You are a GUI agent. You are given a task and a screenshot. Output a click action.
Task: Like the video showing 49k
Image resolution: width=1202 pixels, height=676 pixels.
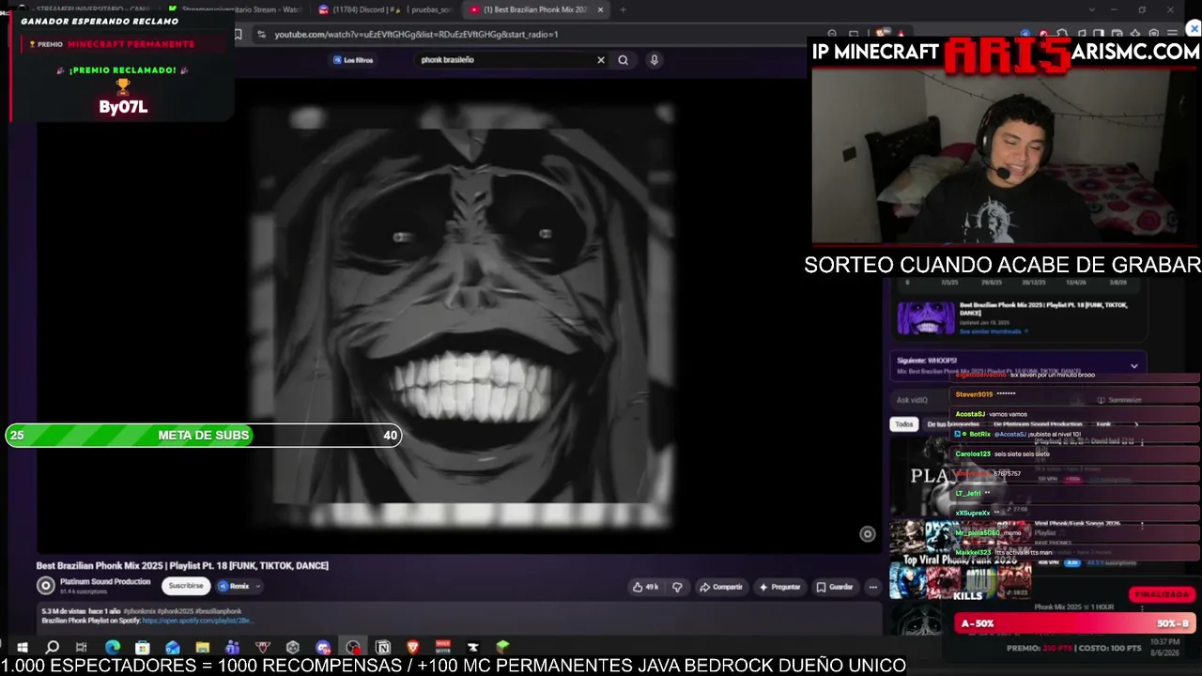tap(645, 587)
